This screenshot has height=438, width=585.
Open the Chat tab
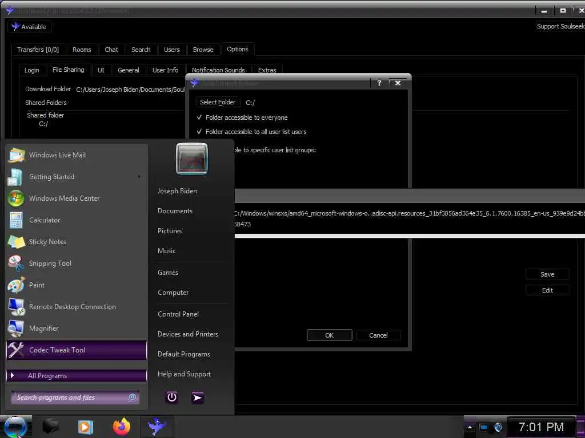[x=111, y=50]
